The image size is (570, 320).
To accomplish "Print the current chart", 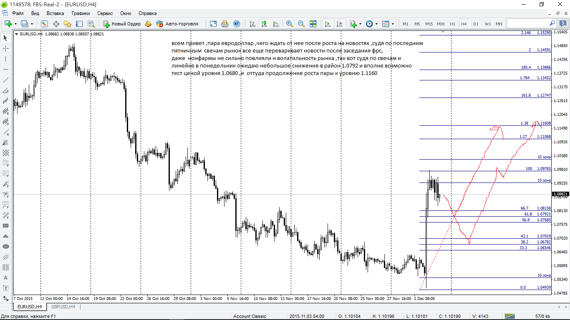I will 225,24.
